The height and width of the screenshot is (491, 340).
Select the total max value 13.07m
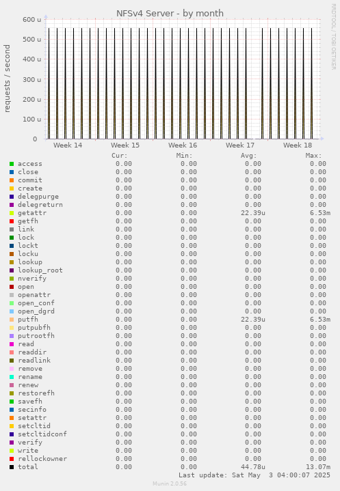(x=318, y=467)
